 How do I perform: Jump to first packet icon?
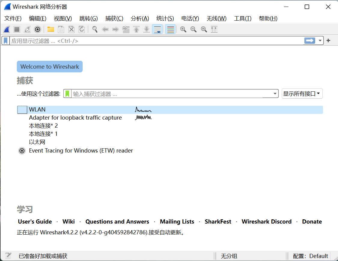136,29
